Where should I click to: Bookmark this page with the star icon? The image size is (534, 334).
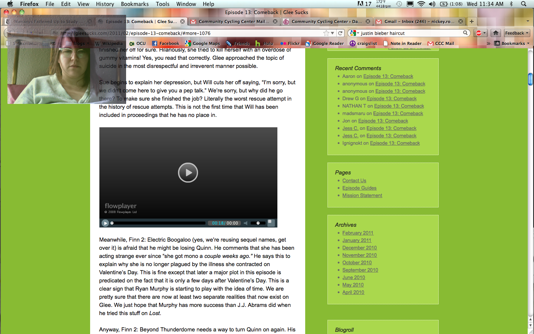326,33
